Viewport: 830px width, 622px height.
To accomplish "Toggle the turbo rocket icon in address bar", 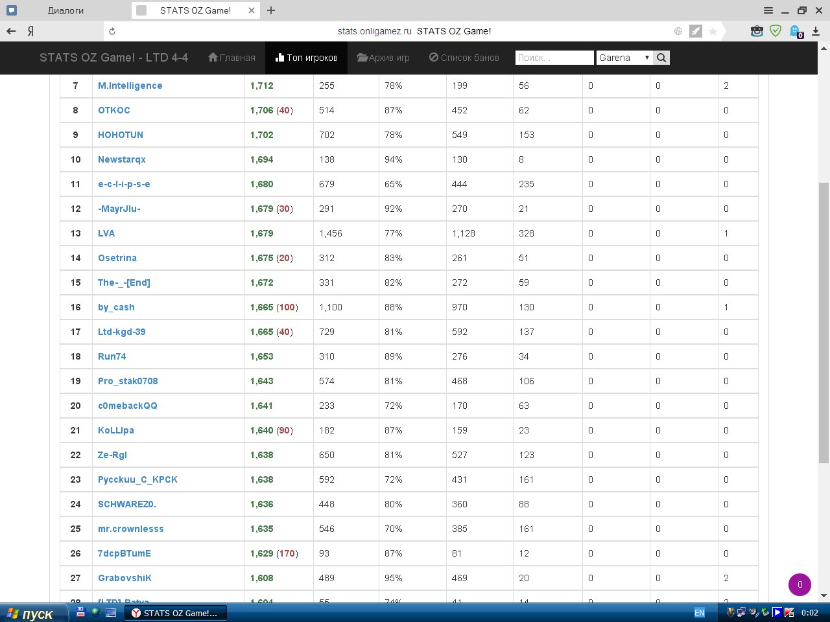I will 696,31.
